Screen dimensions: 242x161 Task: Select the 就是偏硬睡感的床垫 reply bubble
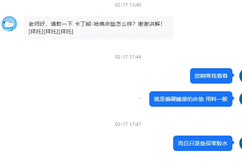(191, 99)
